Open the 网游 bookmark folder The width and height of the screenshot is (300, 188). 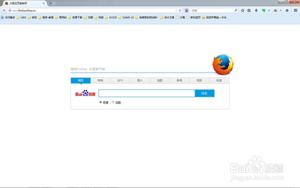click(x=99, y=17)
